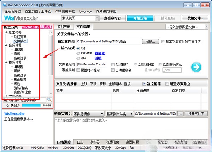The image size is (212, 152).
Task: Click the 输出文件夹 path field
Action: tap(109, 41)
